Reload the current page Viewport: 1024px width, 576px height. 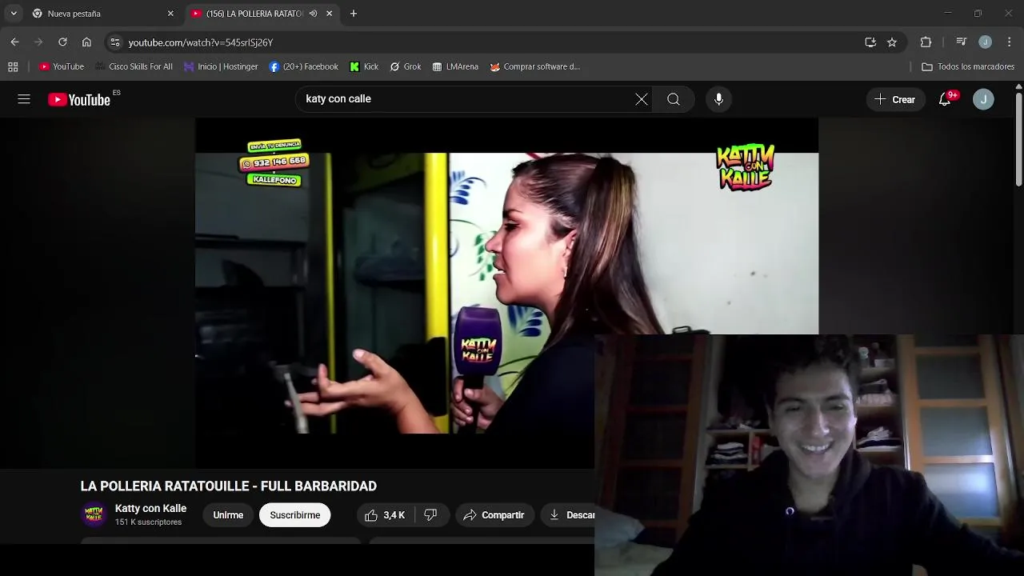[62, 42]
